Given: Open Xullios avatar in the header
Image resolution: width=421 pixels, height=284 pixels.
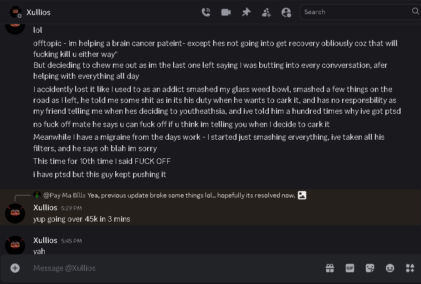Looking at the screenshot, I should 15,12.
